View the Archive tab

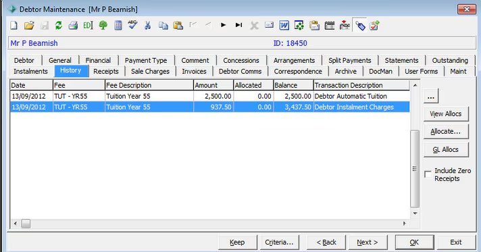point(346,71)
